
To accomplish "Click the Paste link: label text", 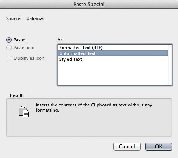I will point(24,48).
